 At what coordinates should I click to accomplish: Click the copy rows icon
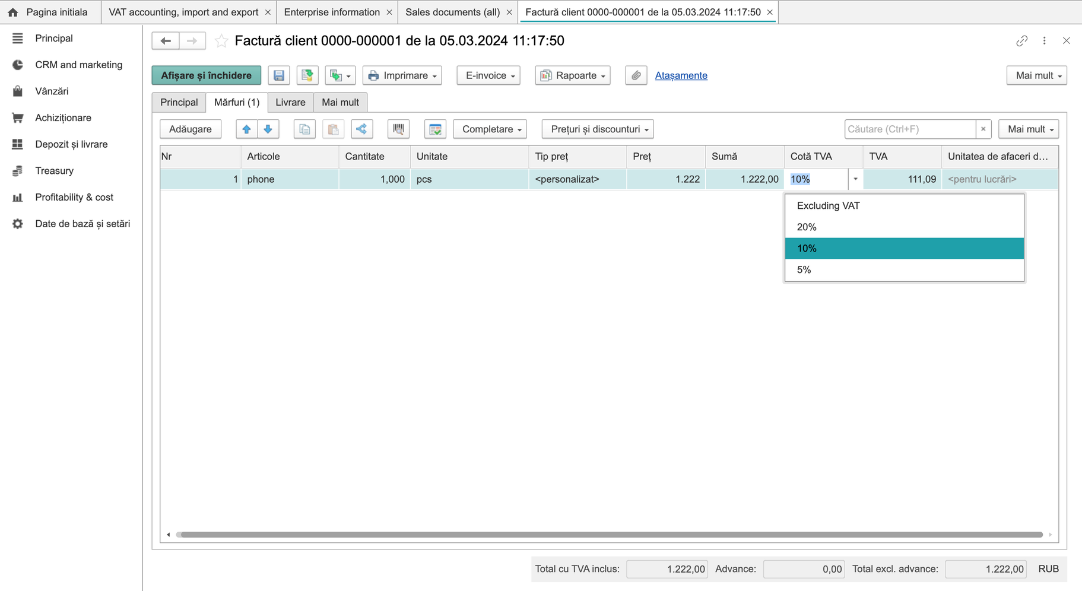coord(304,129)
